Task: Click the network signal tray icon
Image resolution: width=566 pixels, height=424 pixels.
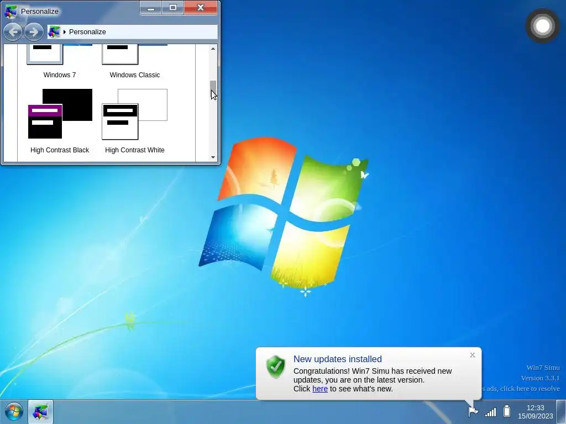Action: point(491,411)
